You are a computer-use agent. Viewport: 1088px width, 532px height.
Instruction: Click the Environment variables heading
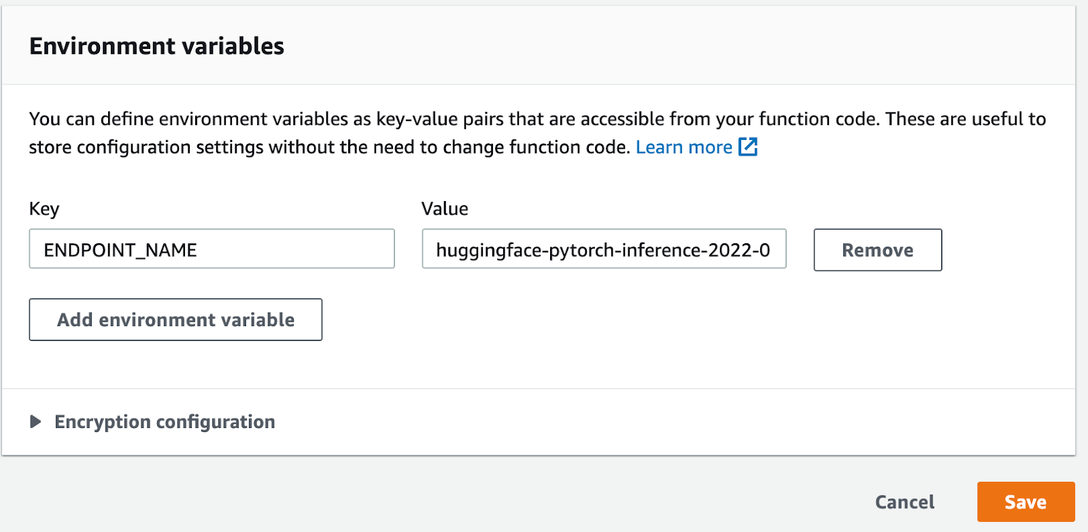[156, 46]
